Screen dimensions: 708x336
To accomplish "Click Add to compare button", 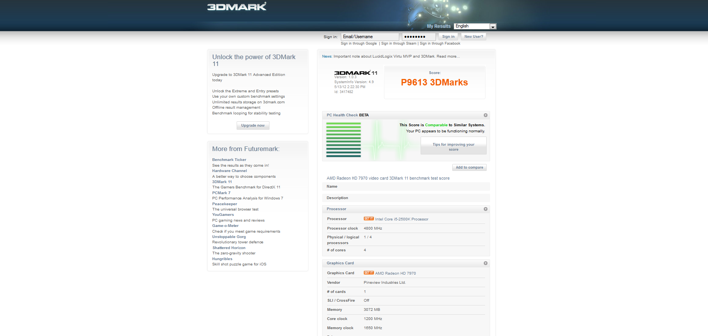I will [x=469, y=167].
